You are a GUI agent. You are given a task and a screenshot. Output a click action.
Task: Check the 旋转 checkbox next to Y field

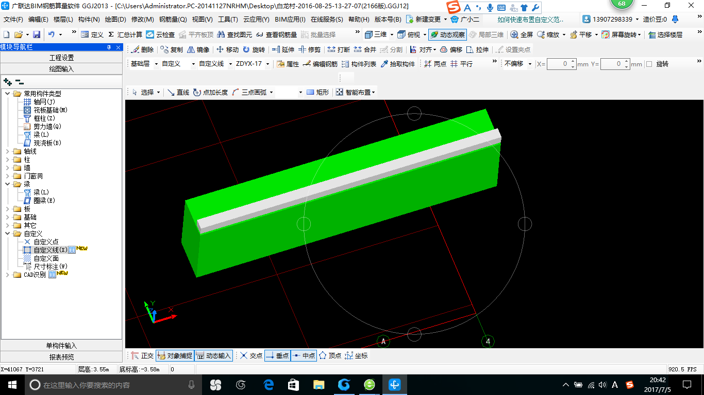[649, 64]
